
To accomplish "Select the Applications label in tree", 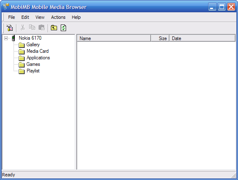I will click(x=38, y=58).
